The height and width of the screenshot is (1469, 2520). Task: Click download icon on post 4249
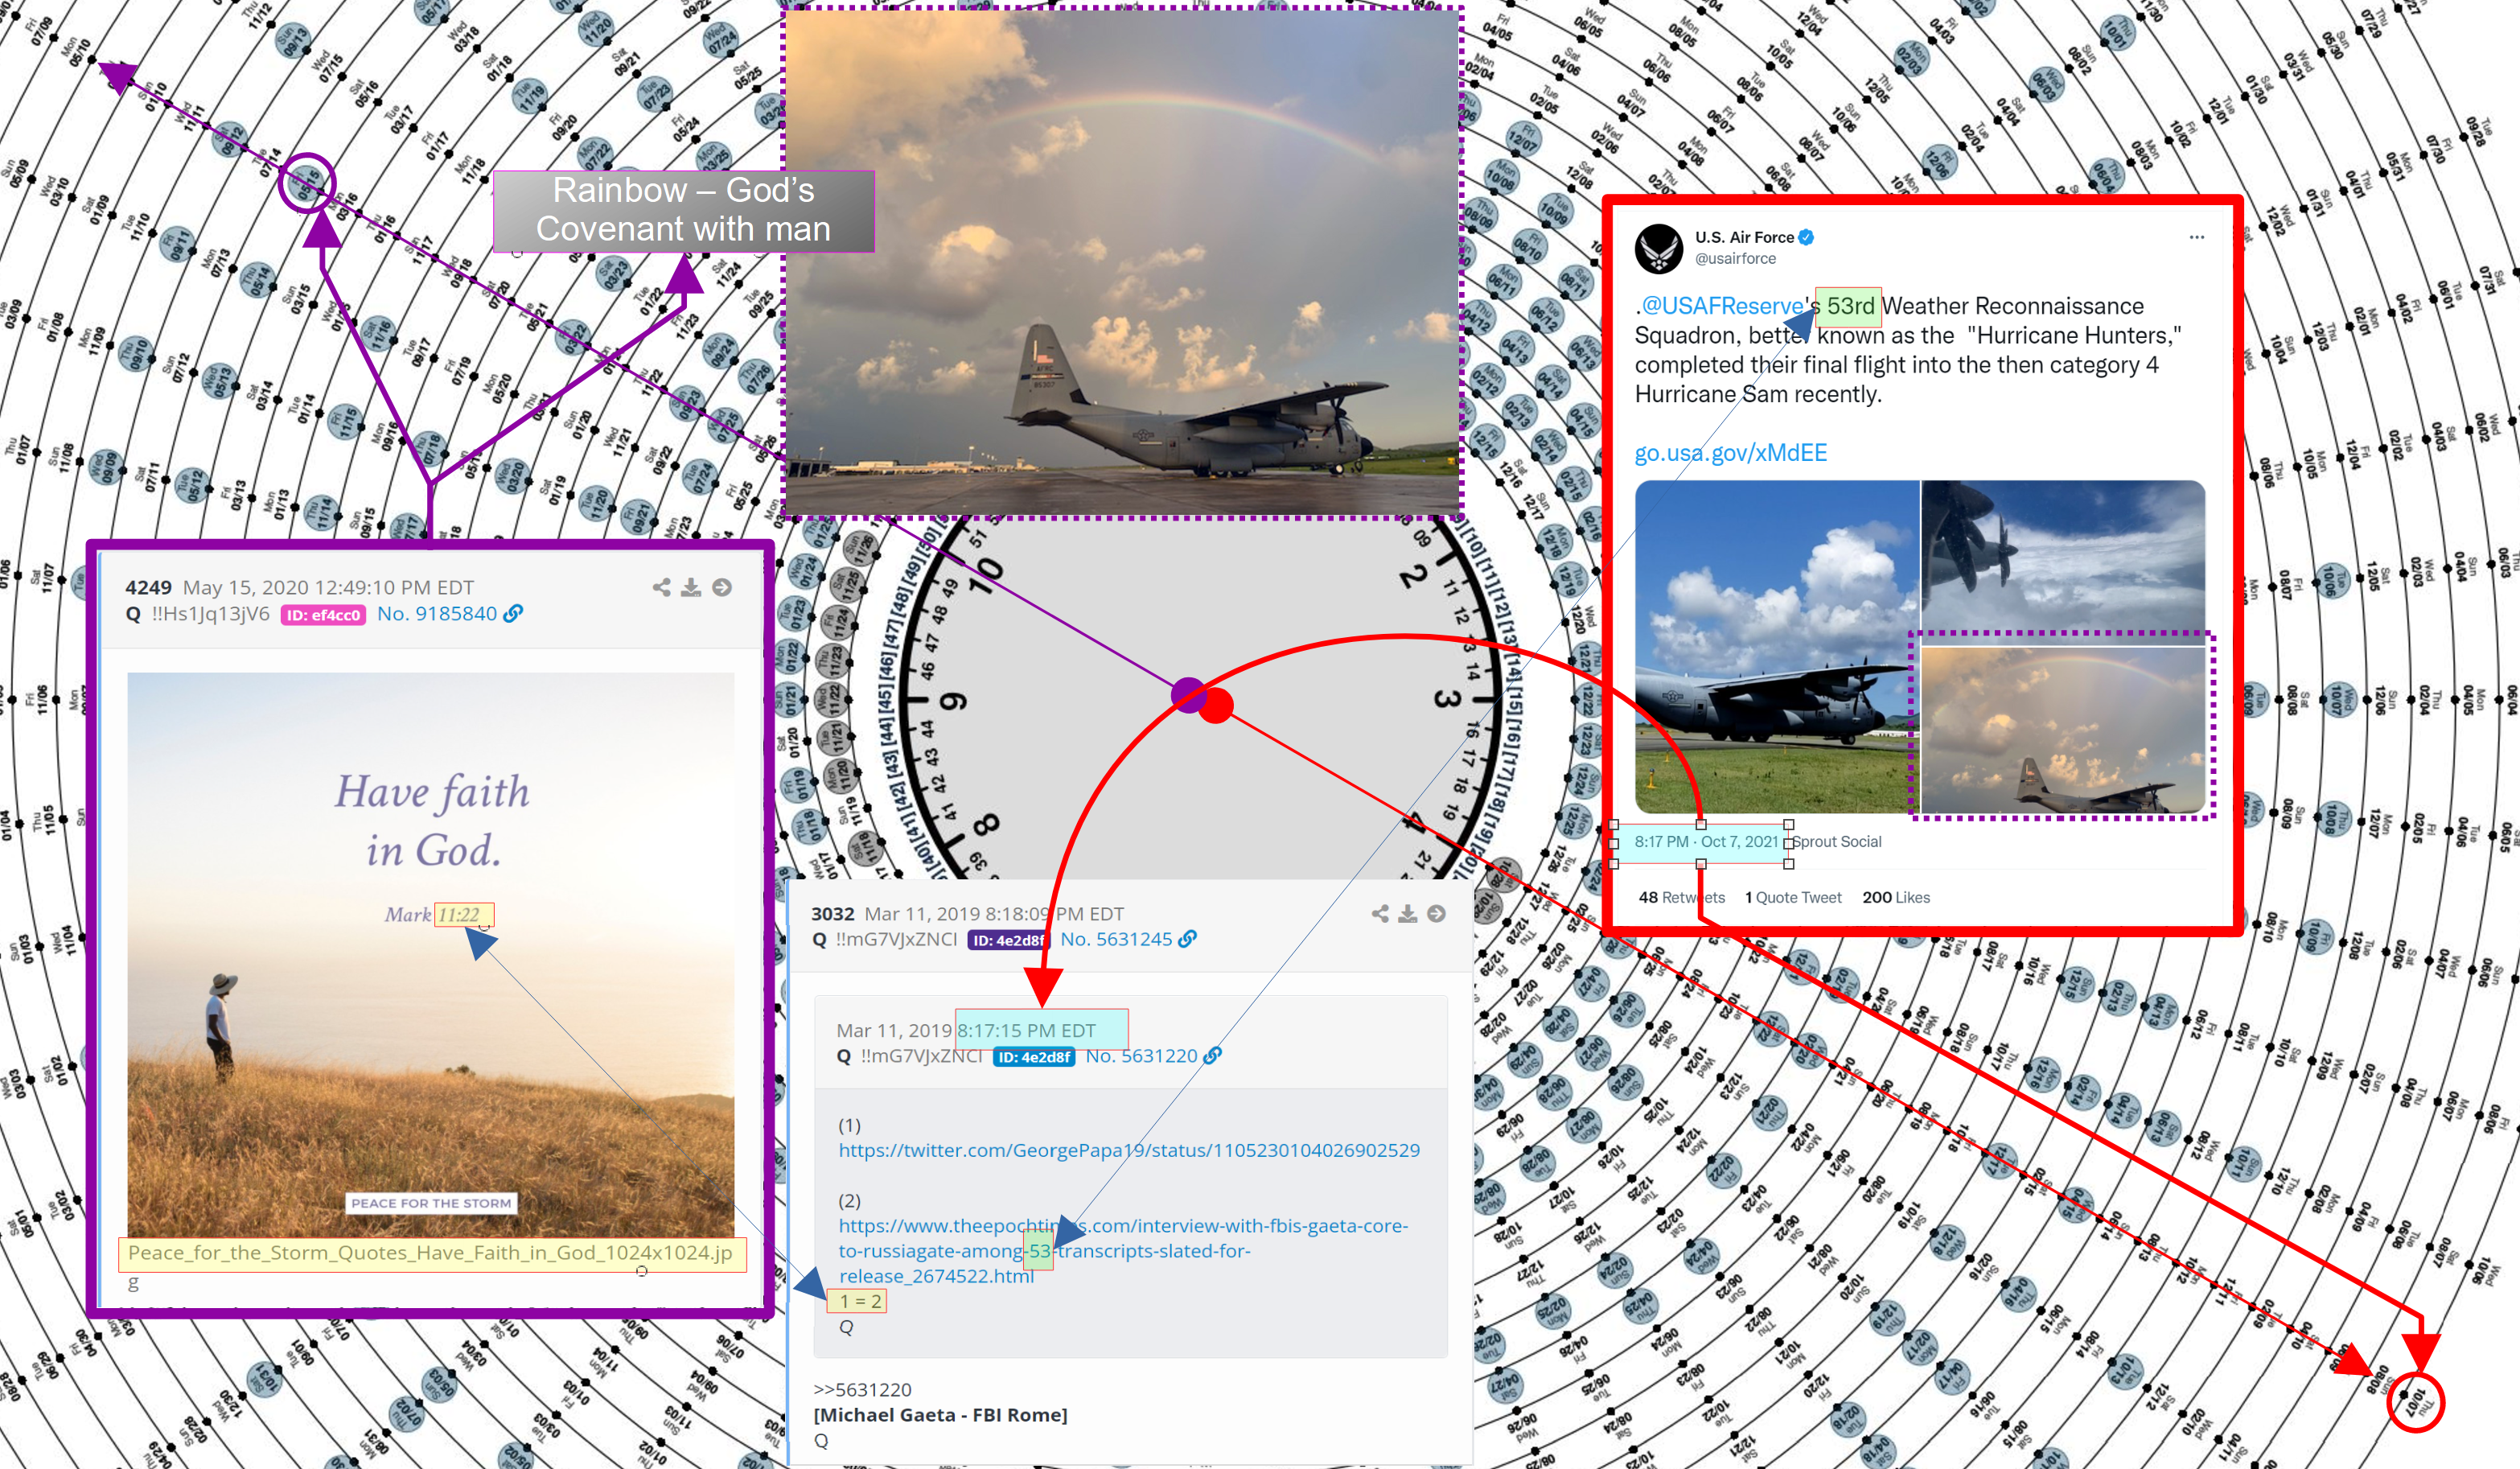tap(691, 587)
